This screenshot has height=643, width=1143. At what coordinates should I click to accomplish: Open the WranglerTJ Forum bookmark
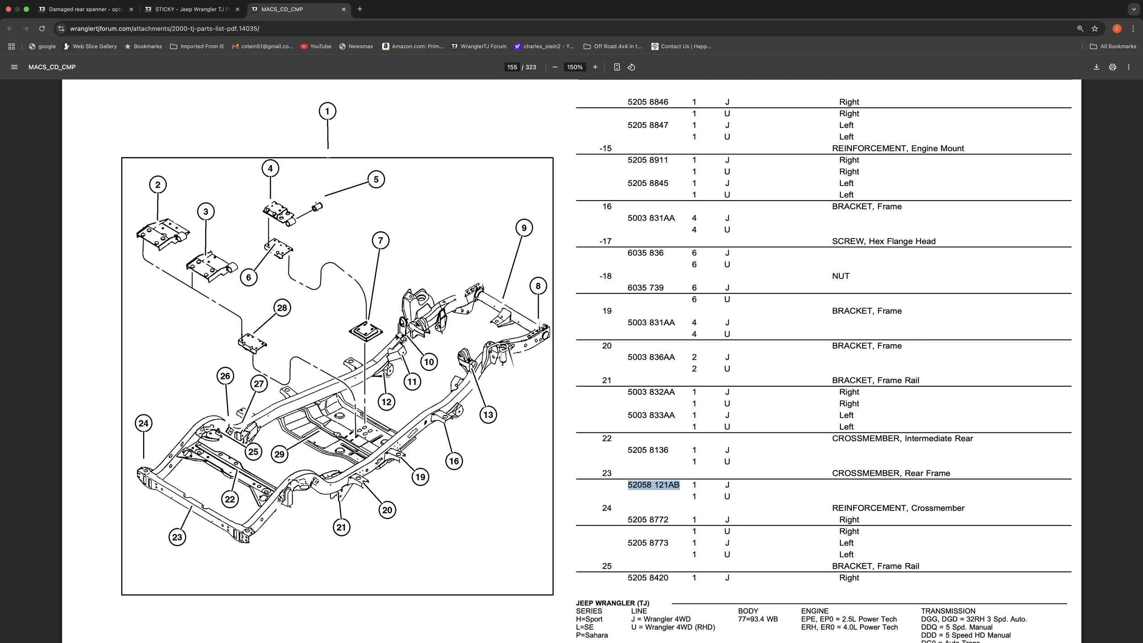coord(479,46)
